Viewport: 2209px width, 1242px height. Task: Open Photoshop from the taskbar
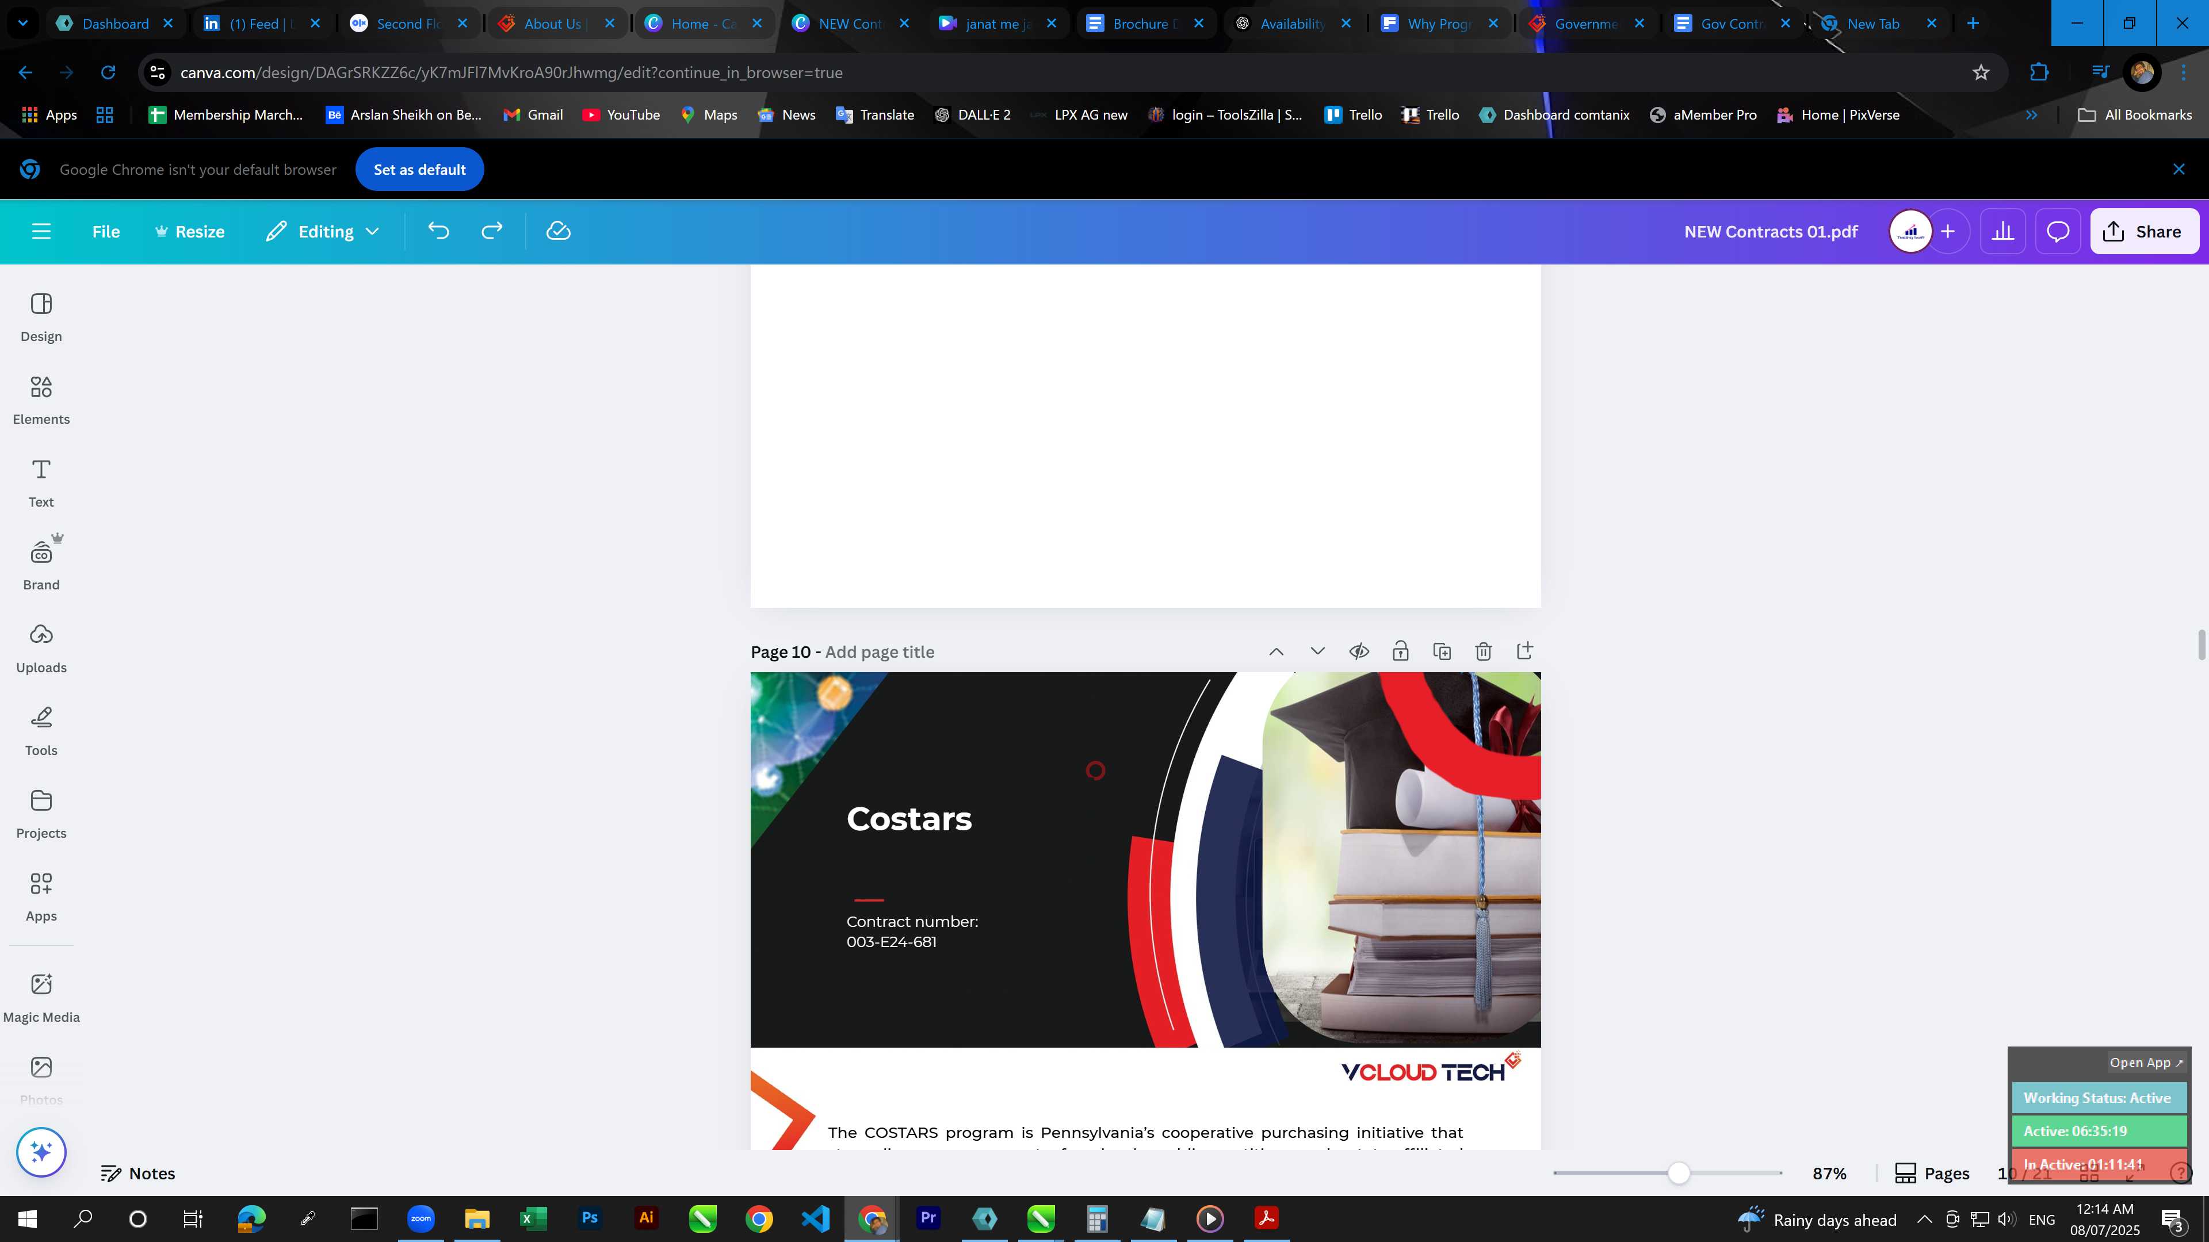[x=589, y=1219]
